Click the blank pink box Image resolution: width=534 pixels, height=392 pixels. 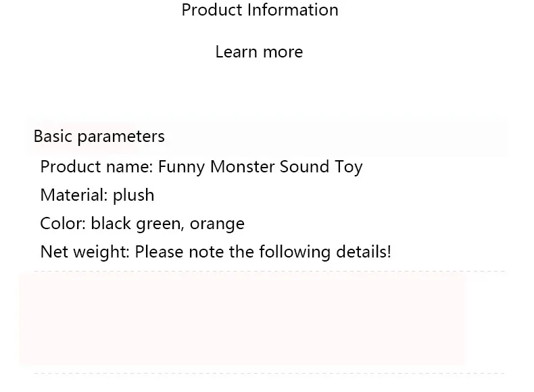pos(243,319)
